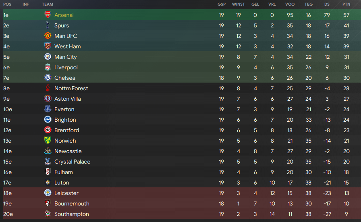Click the Brighton team name
This screenshot has width=361, height=222.
coord(65,120)
